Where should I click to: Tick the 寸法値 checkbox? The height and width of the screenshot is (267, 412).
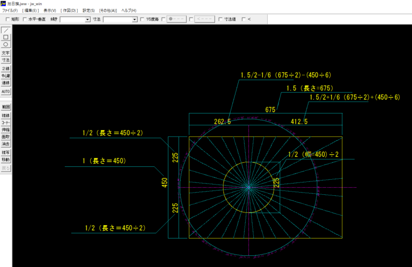click(220, 19)
